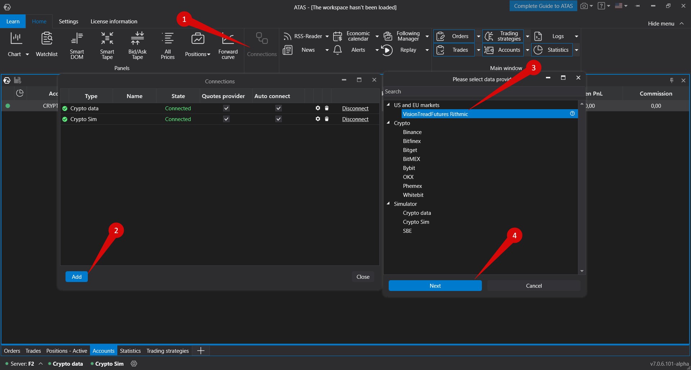
Task: Switch to the Statistics bottom tab
Action: click(130, 351)
